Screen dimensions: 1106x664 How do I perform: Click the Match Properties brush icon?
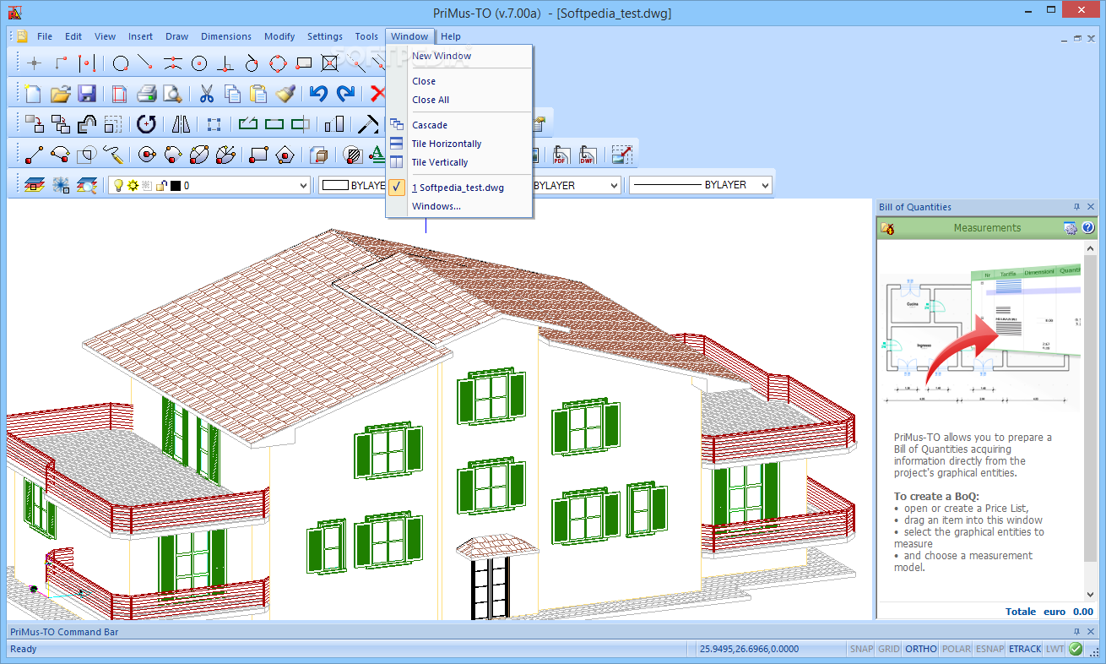pos(285,94)
